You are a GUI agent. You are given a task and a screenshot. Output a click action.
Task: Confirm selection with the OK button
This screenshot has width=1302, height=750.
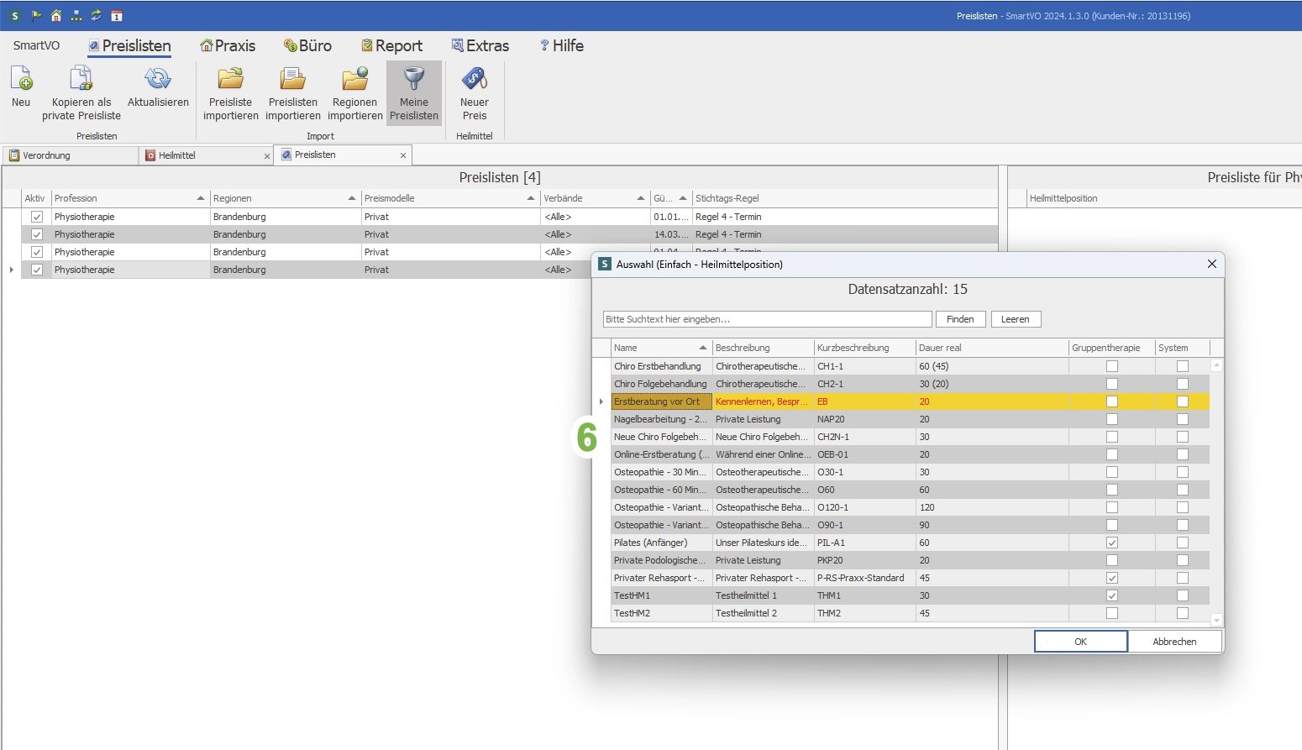click(1080, 642)
